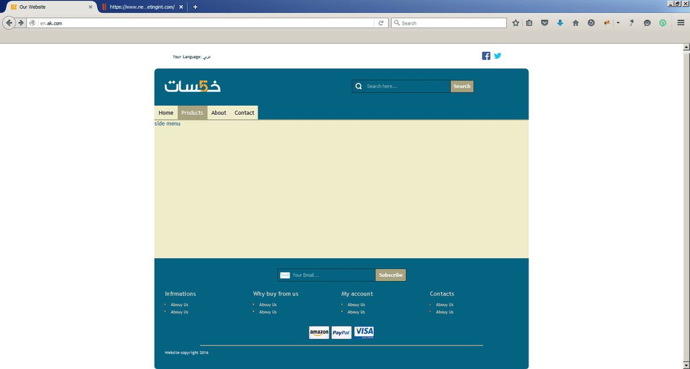Click the Khamsat logo in header

(x=193, y=86)
